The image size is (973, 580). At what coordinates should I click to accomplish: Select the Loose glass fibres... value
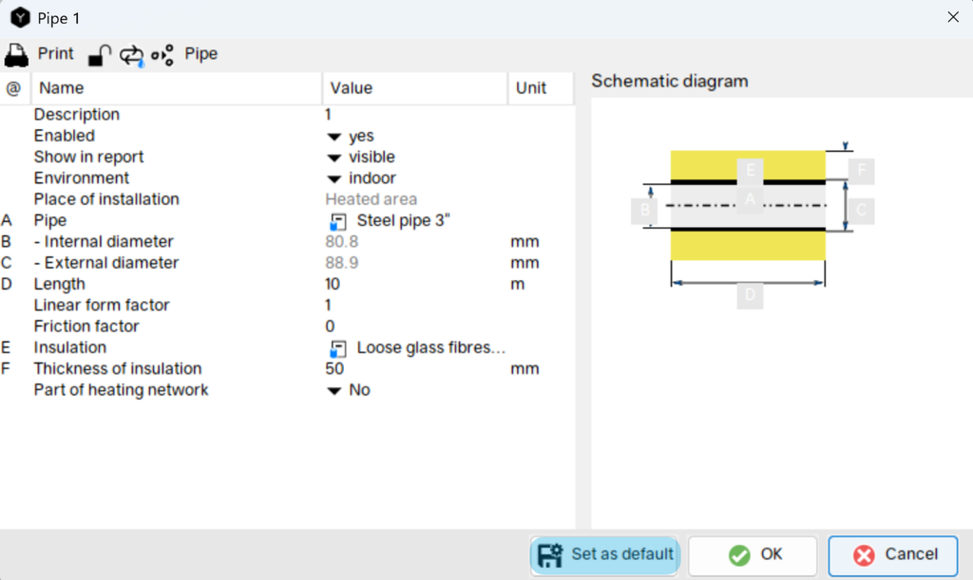pos(431,347)
